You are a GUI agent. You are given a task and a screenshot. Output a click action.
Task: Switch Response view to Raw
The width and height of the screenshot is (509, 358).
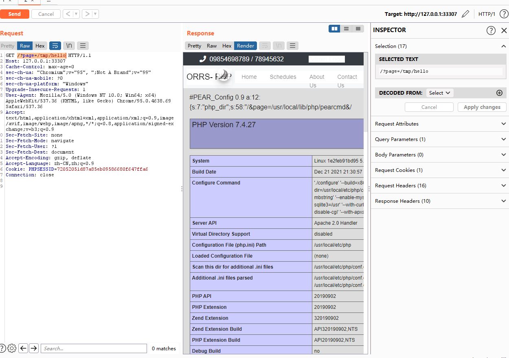[212, 46]
